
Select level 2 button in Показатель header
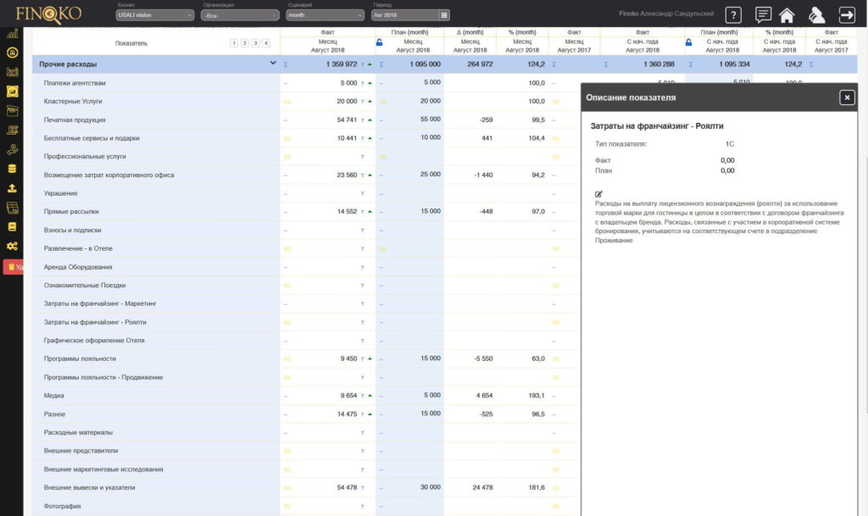click(x=245, y=42)
